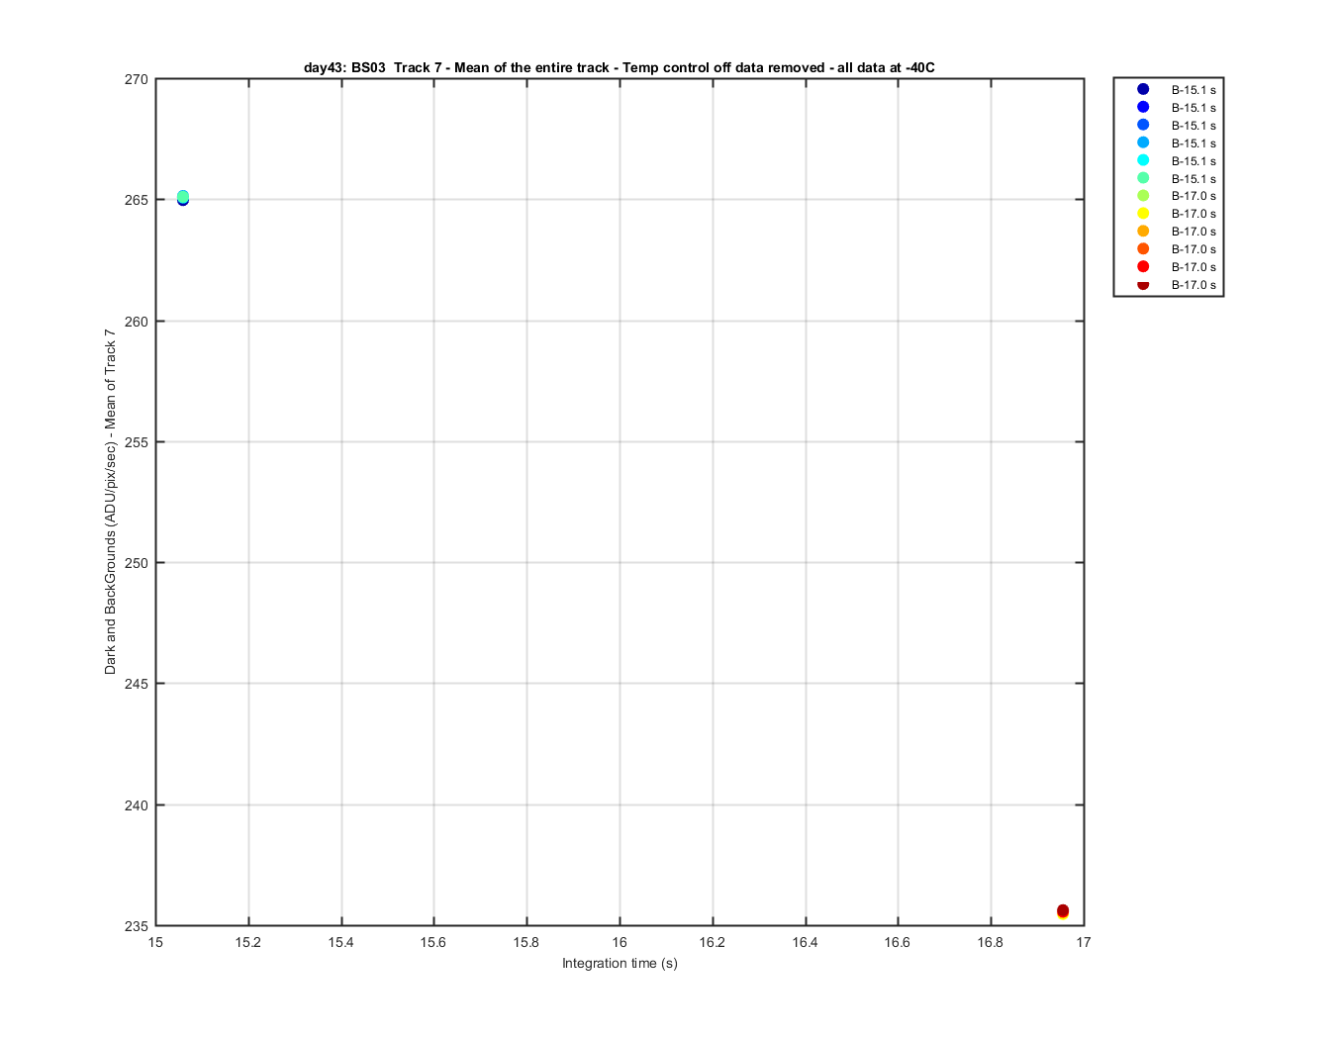1336x1039 pixels.
Task: Click the x-axis tick label '17'
Action: coord(1084,942)
